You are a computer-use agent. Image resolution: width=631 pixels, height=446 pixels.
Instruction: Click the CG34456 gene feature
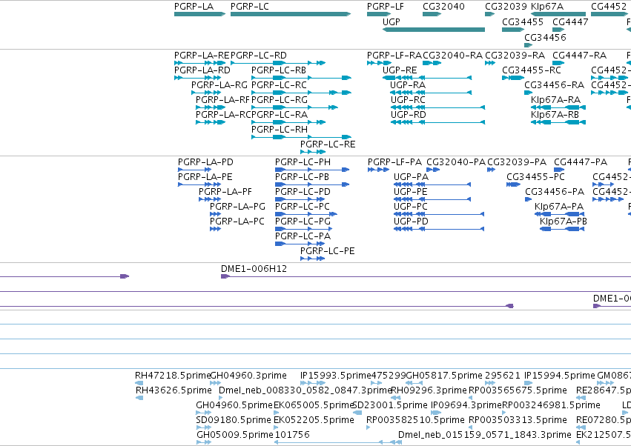[x=529, y=45]
